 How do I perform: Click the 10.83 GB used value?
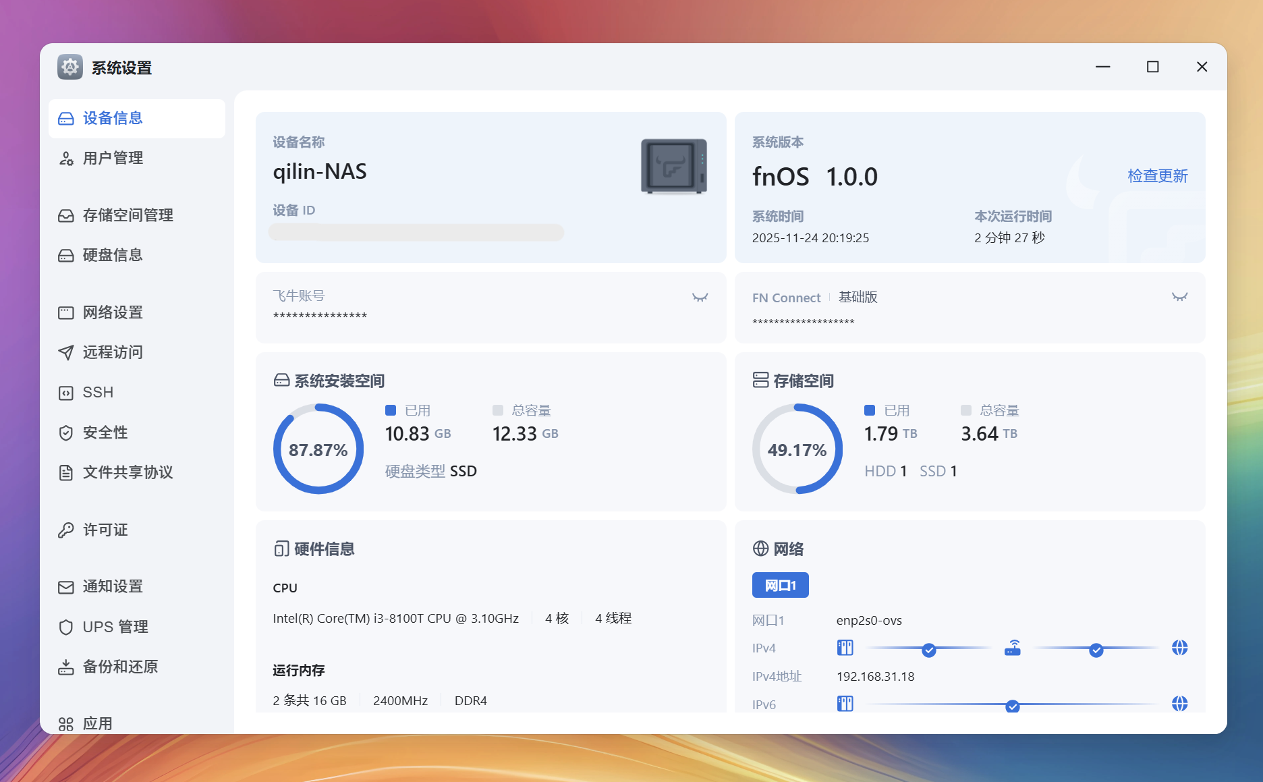point(418,434)
